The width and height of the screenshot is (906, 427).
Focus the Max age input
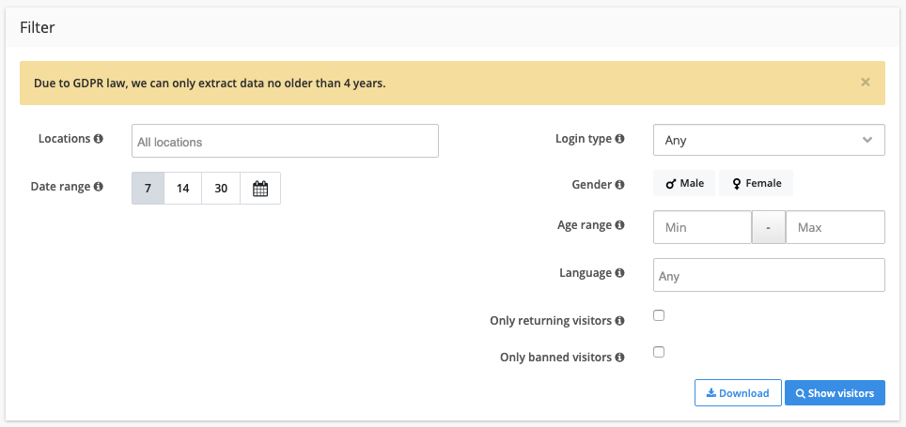pyautogui.click(x=836, y=227)
